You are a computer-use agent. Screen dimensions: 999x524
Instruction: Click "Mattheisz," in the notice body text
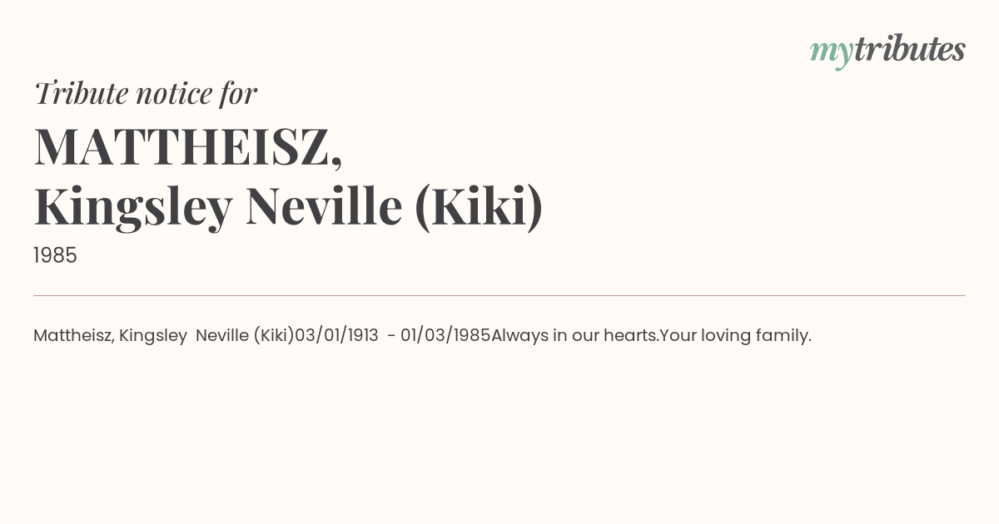(73, 335)
